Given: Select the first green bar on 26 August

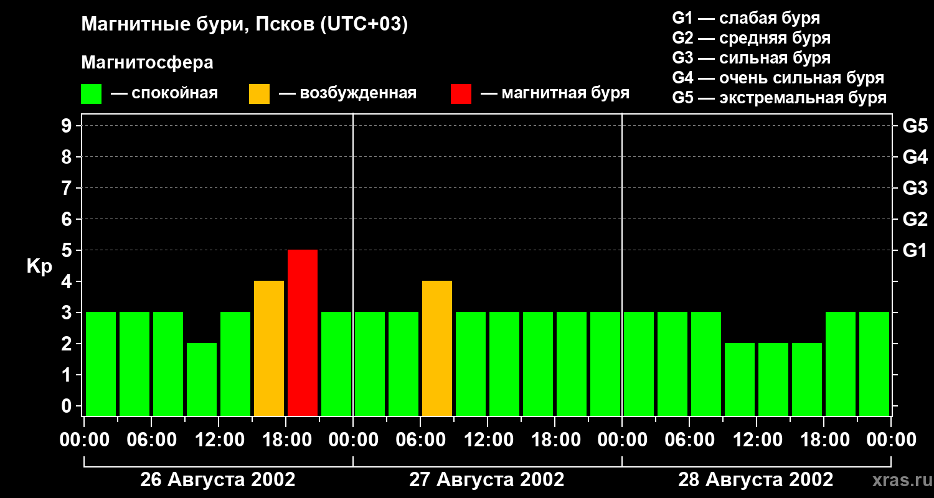Looking at the screenshot, I should tap(101, 364).
